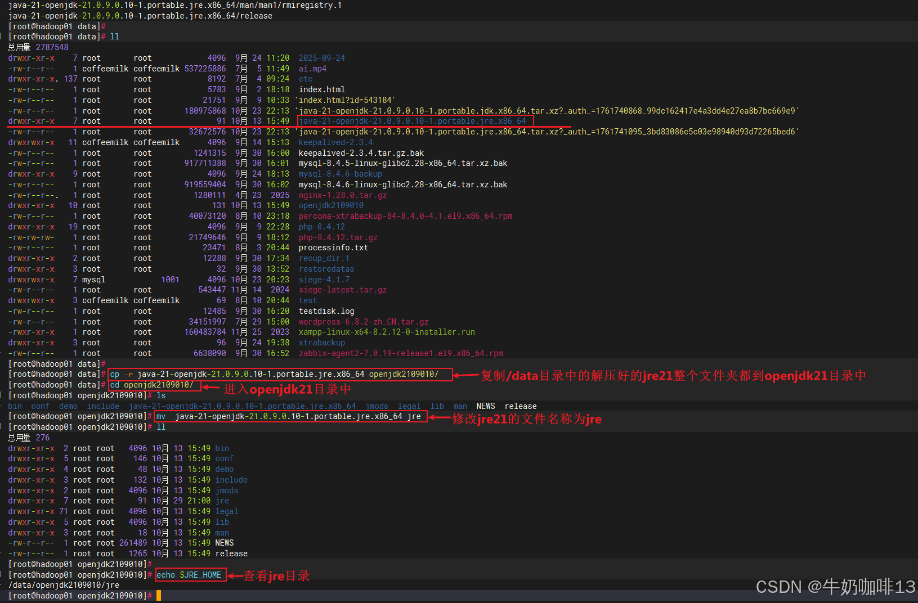The image size is (918, 603).
Task: Select mysql-8.4.6-linux-glibc2.28-x86_64.tar.xz.bak entry
Action: pos(402,184)
